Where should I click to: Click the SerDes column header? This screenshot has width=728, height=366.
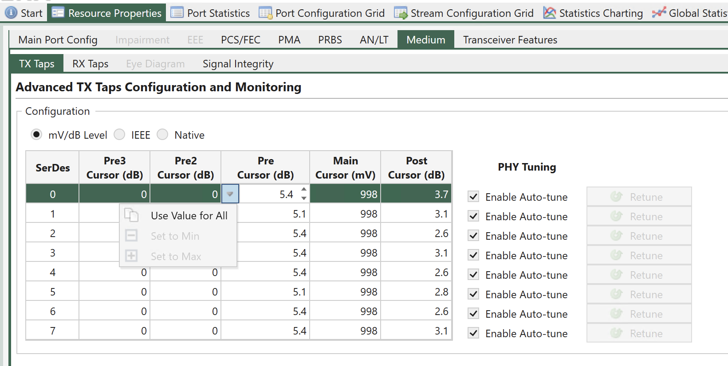pos(53,167)
